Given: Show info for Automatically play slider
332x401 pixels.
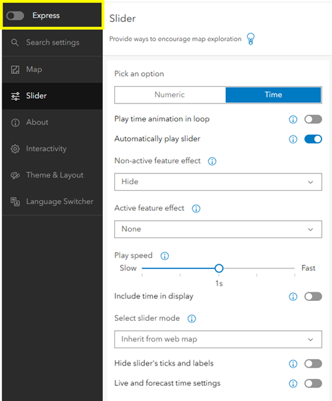Looking at the screenshot, I should [x=293, y=139].
